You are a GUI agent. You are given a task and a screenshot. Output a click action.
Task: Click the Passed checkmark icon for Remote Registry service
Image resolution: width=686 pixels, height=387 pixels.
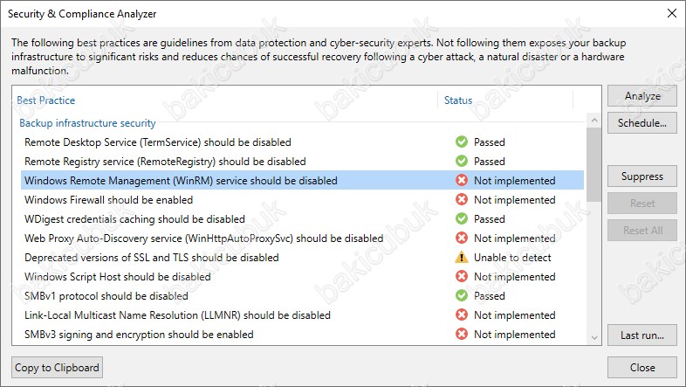[x=461, y=162]
